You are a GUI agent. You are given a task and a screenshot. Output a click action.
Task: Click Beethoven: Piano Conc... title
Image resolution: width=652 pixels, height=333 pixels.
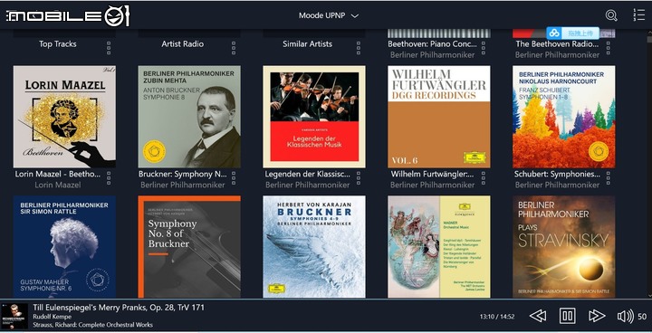[432, 44]
